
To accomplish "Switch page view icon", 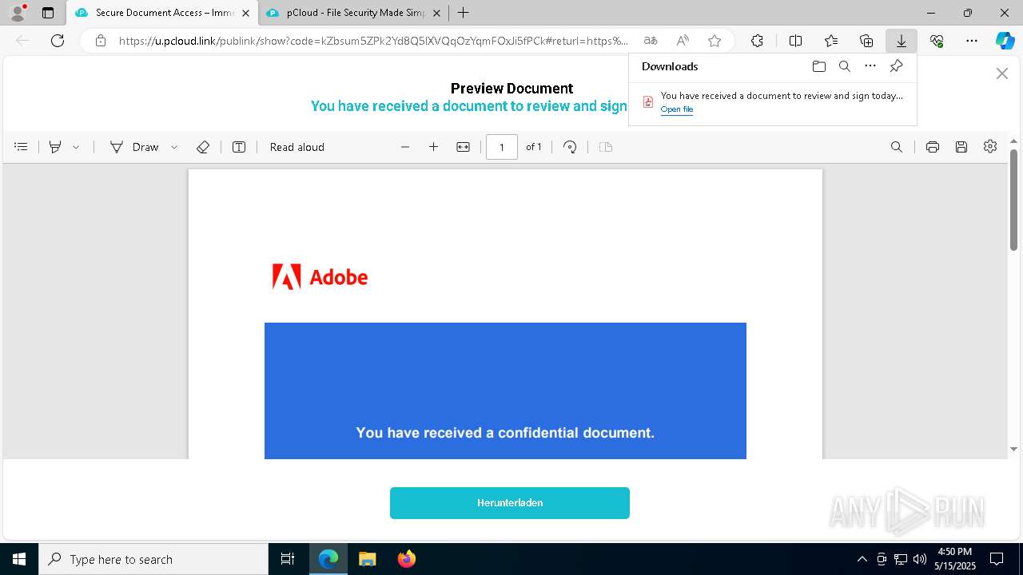I will [x=606, y=147].
